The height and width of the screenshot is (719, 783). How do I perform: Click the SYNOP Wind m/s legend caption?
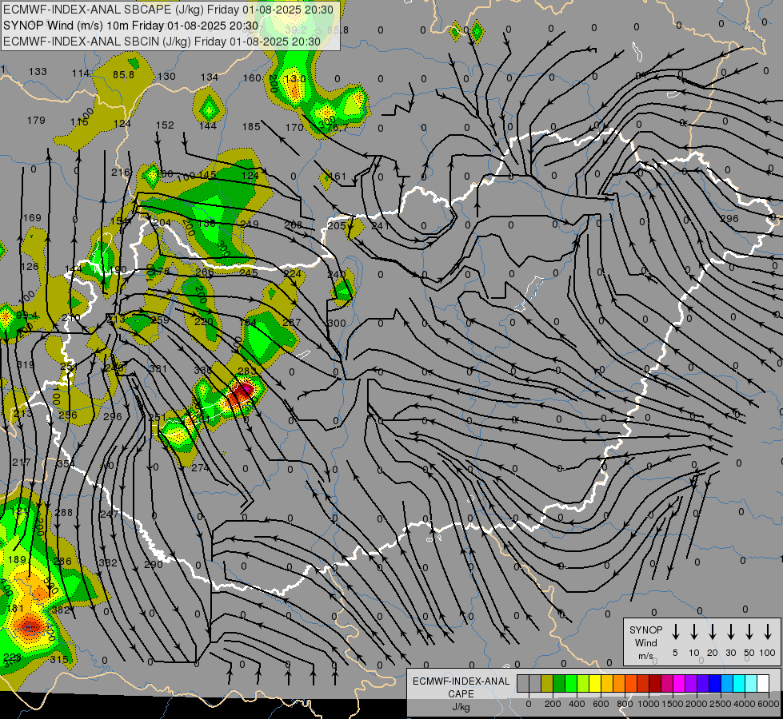pyautogui.click(x=646, y=642)
